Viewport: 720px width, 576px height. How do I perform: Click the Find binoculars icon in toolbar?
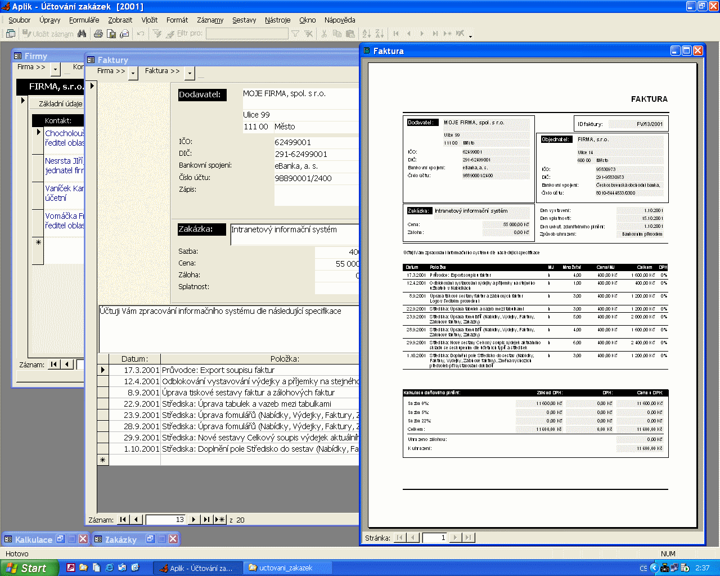tap(82, 34)
